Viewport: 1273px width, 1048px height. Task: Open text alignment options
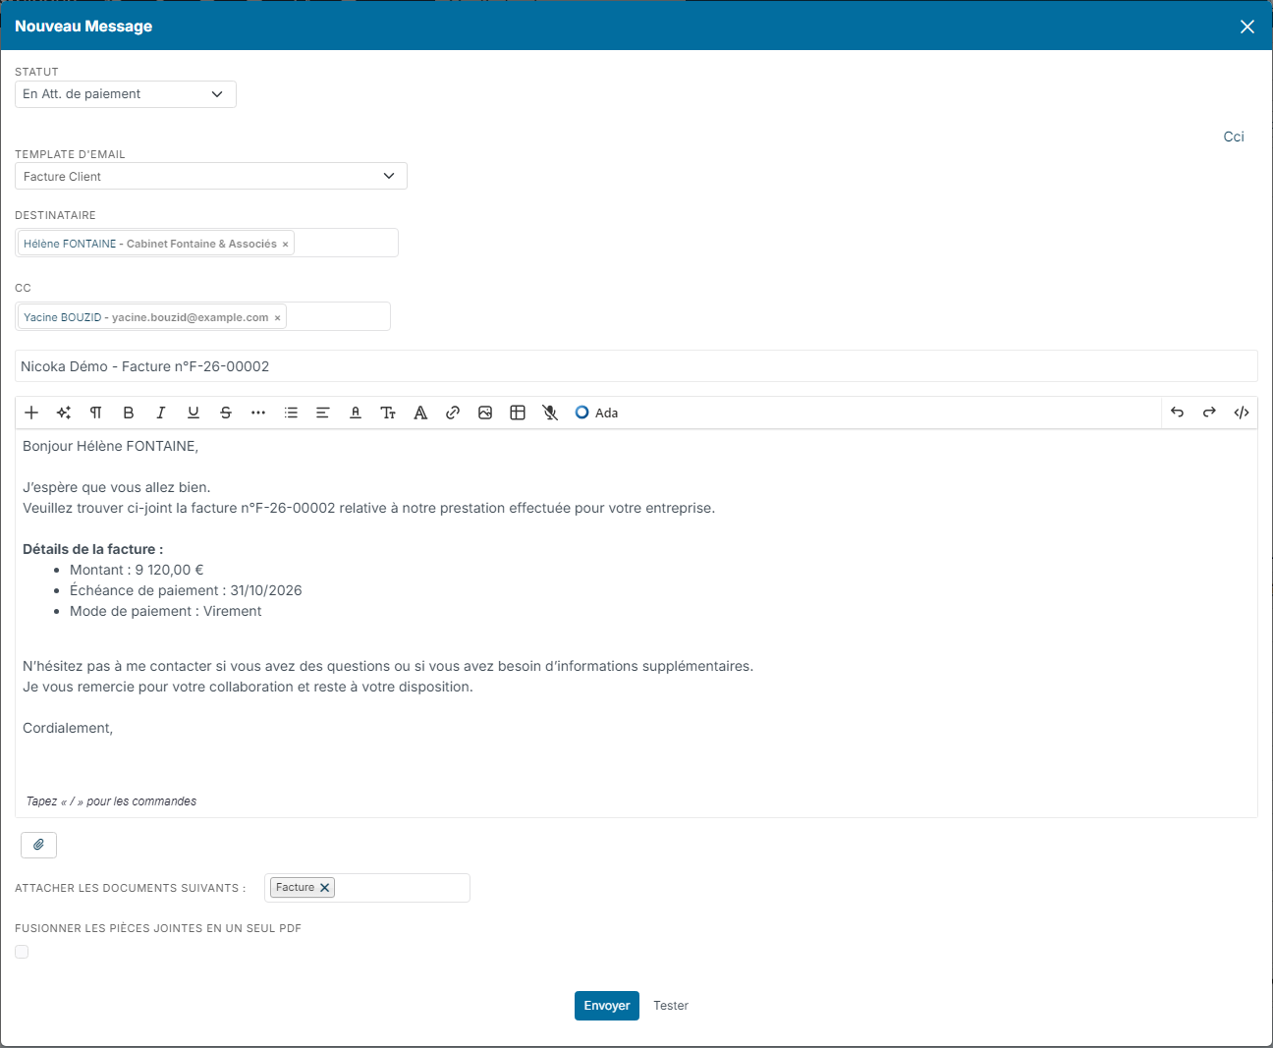323,413
